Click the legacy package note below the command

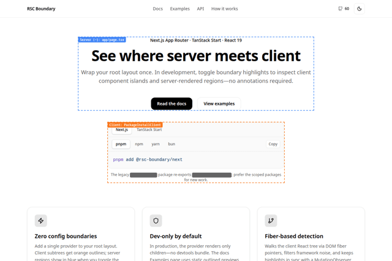196,177
